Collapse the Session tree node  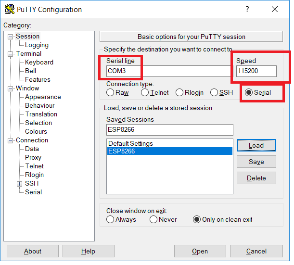[x=10, y=37]
